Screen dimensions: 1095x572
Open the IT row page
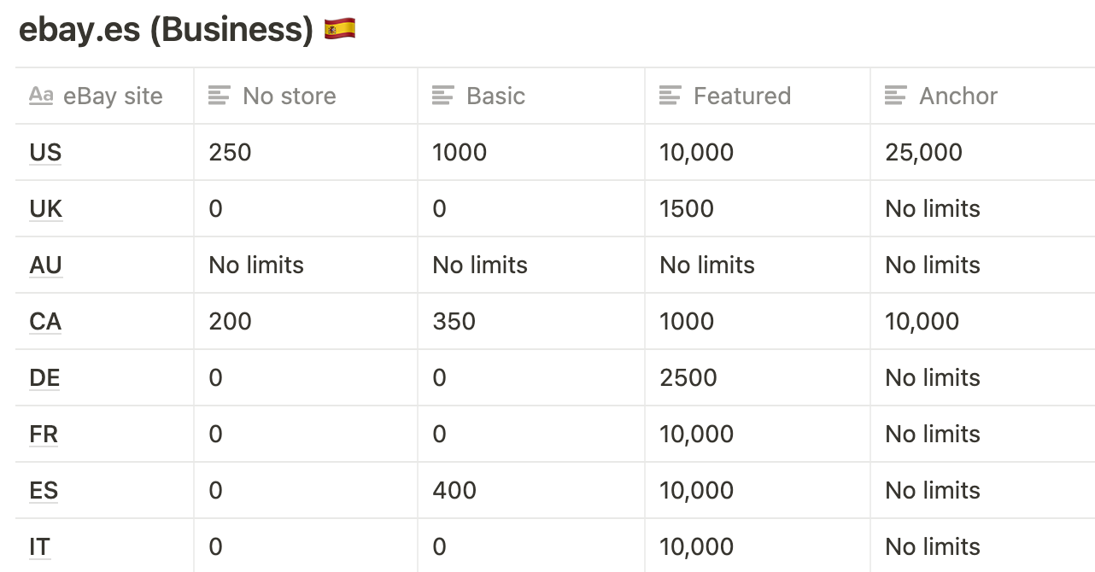39,546
